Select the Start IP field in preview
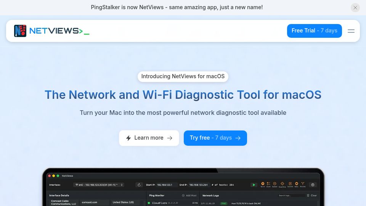 tap(167, 185)
